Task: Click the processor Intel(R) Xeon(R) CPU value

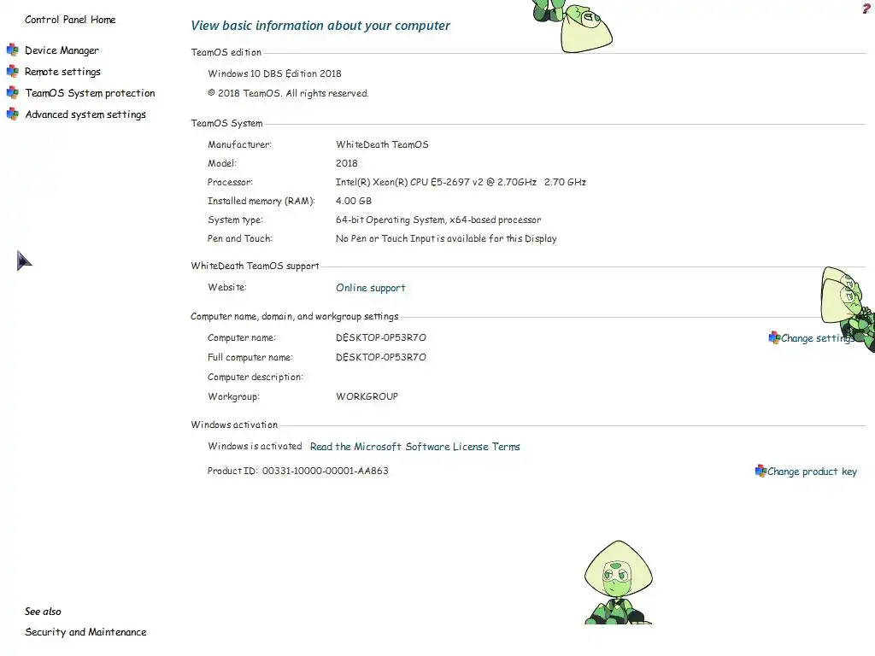Action: [461, 182]
